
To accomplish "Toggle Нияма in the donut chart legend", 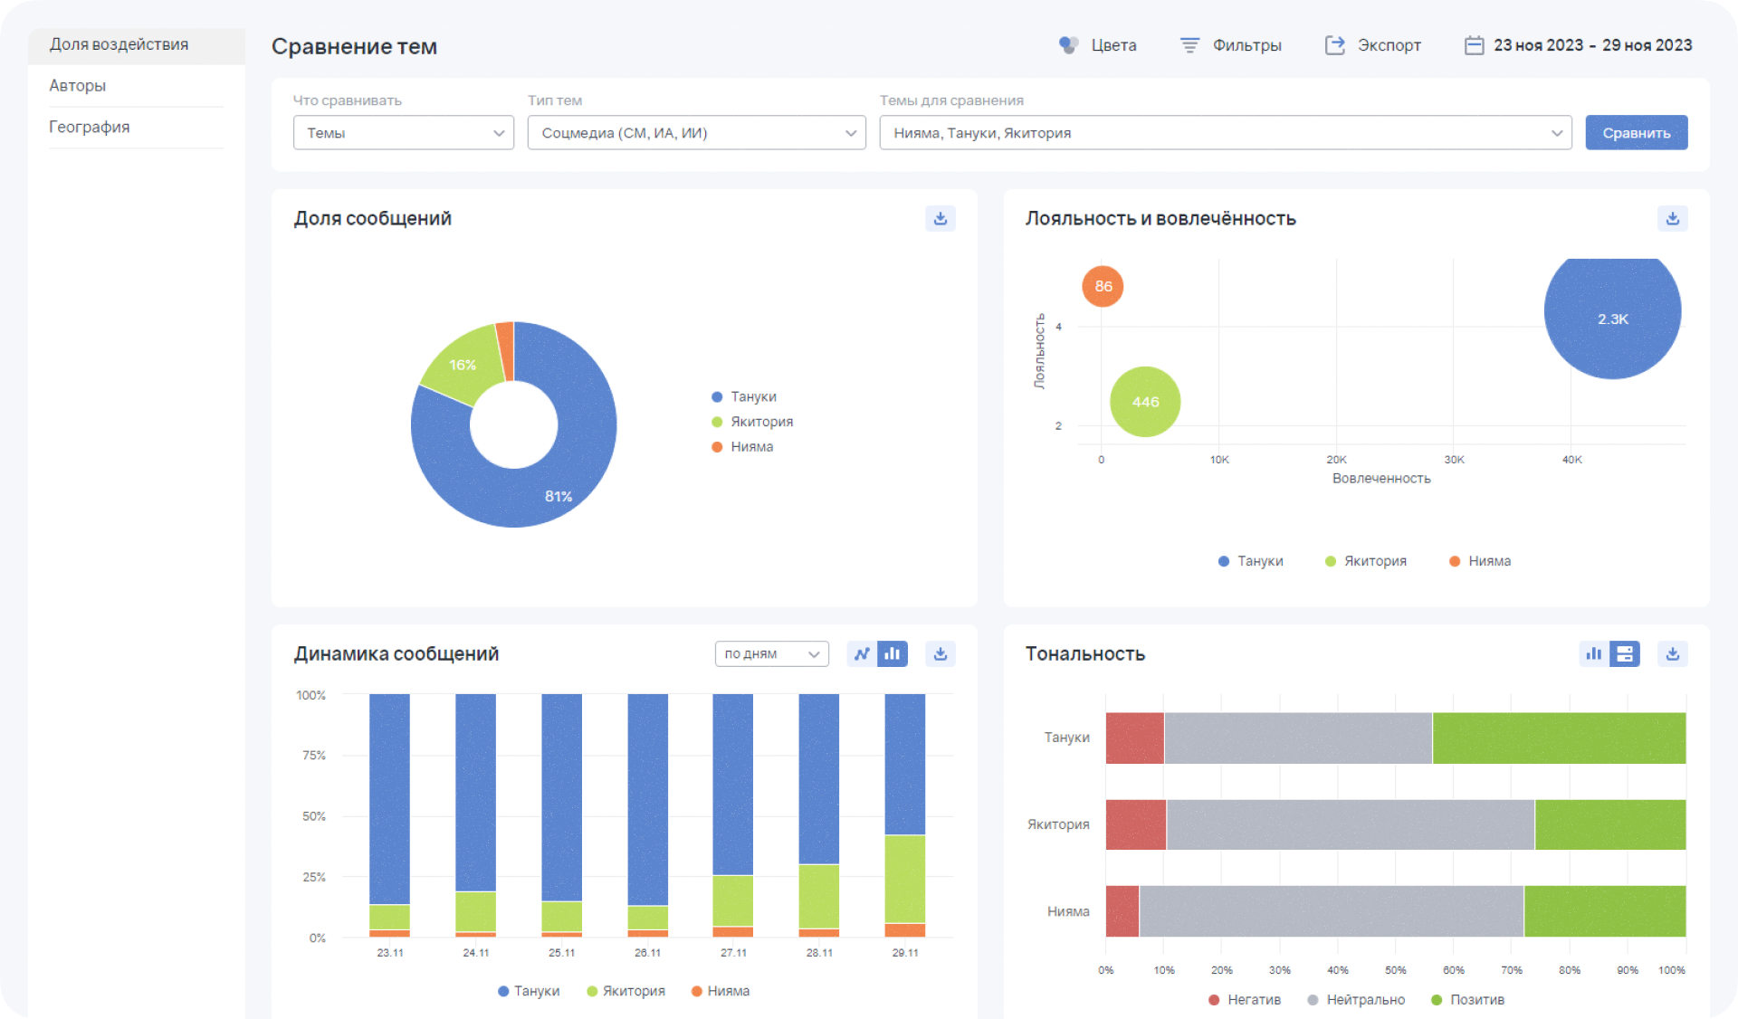I will click(x=742, y=447).
